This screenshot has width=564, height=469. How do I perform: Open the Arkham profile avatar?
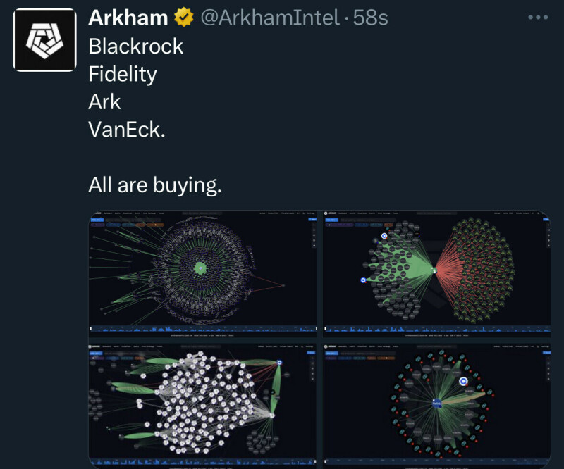pyautogui.click(x=45, y=39)
